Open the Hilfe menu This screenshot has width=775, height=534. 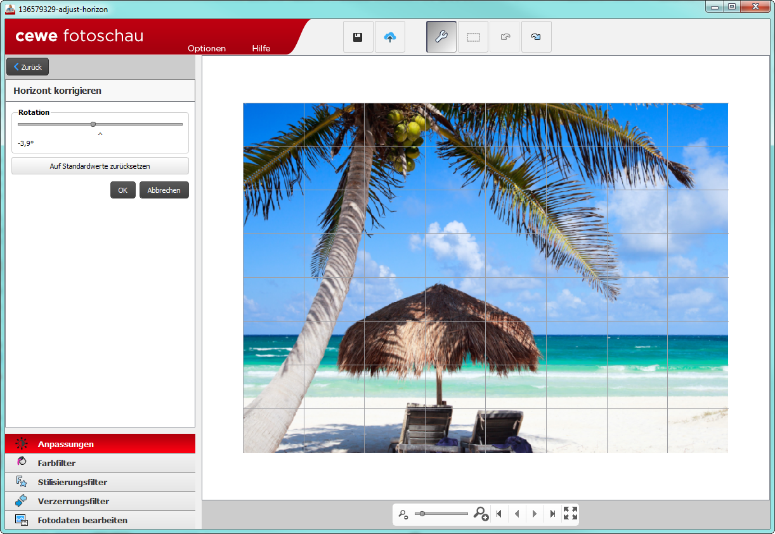pos(261,49)
